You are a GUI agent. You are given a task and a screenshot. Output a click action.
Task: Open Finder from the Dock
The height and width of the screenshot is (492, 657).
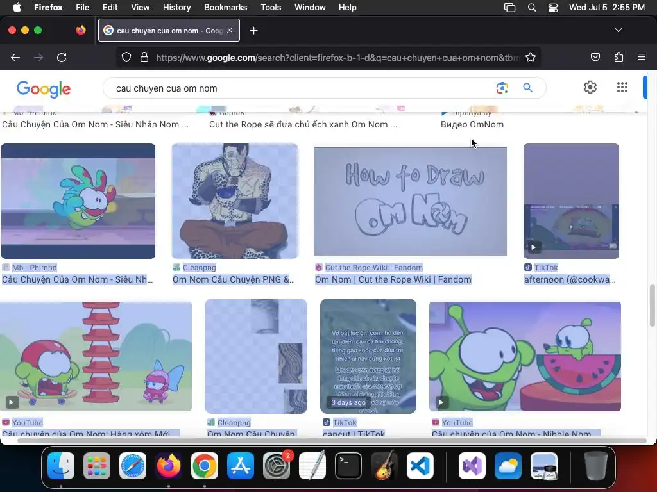(x=61, y=466)
